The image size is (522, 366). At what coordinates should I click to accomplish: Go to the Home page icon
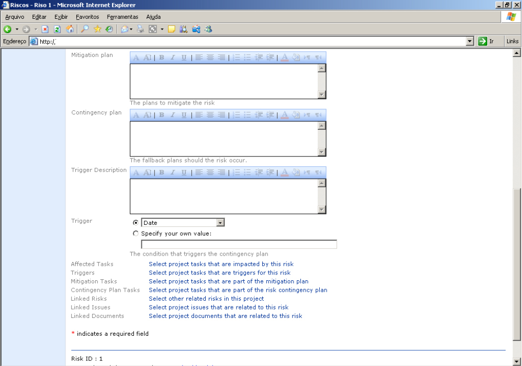click(x=70, y=29)
